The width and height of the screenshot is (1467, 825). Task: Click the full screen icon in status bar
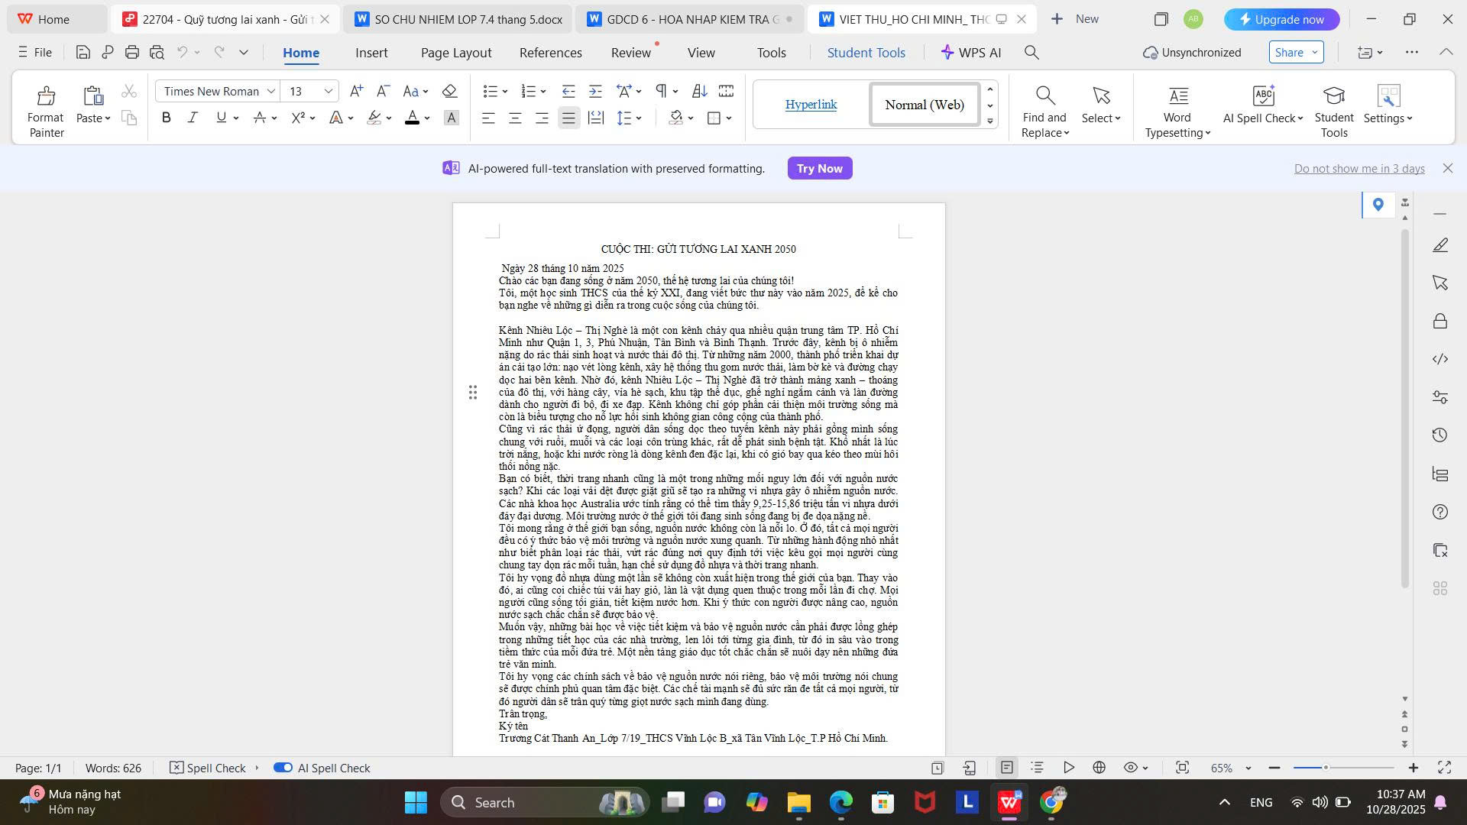point(1444,768)
